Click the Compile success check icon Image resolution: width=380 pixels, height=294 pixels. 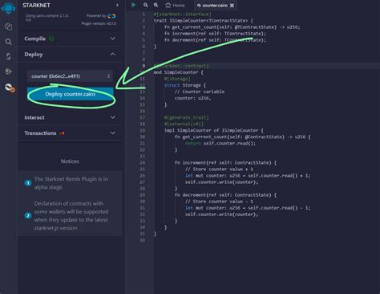pyautogui.click(x=51, y=39)
